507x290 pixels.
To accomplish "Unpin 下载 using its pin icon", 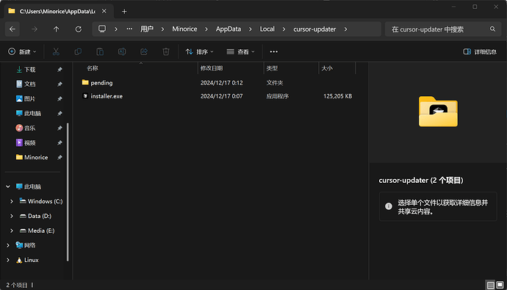I will click(x=60, y=70).
